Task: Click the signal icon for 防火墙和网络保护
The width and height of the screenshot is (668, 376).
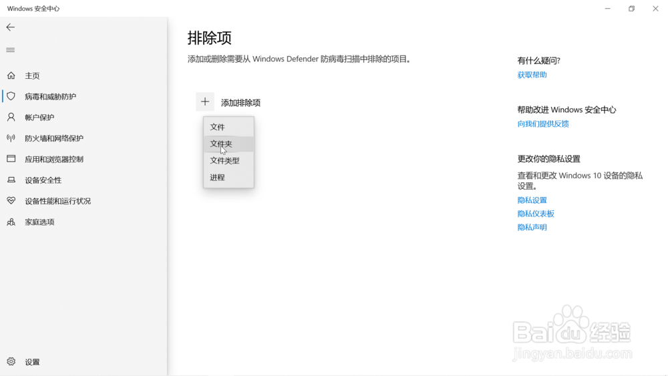Action: [11, 138]
